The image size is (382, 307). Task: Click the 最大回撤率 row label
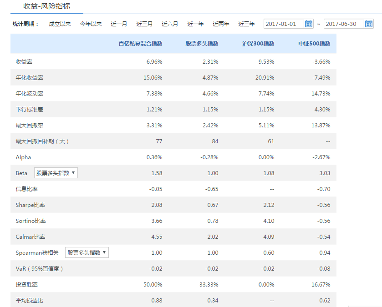point(29,126)
